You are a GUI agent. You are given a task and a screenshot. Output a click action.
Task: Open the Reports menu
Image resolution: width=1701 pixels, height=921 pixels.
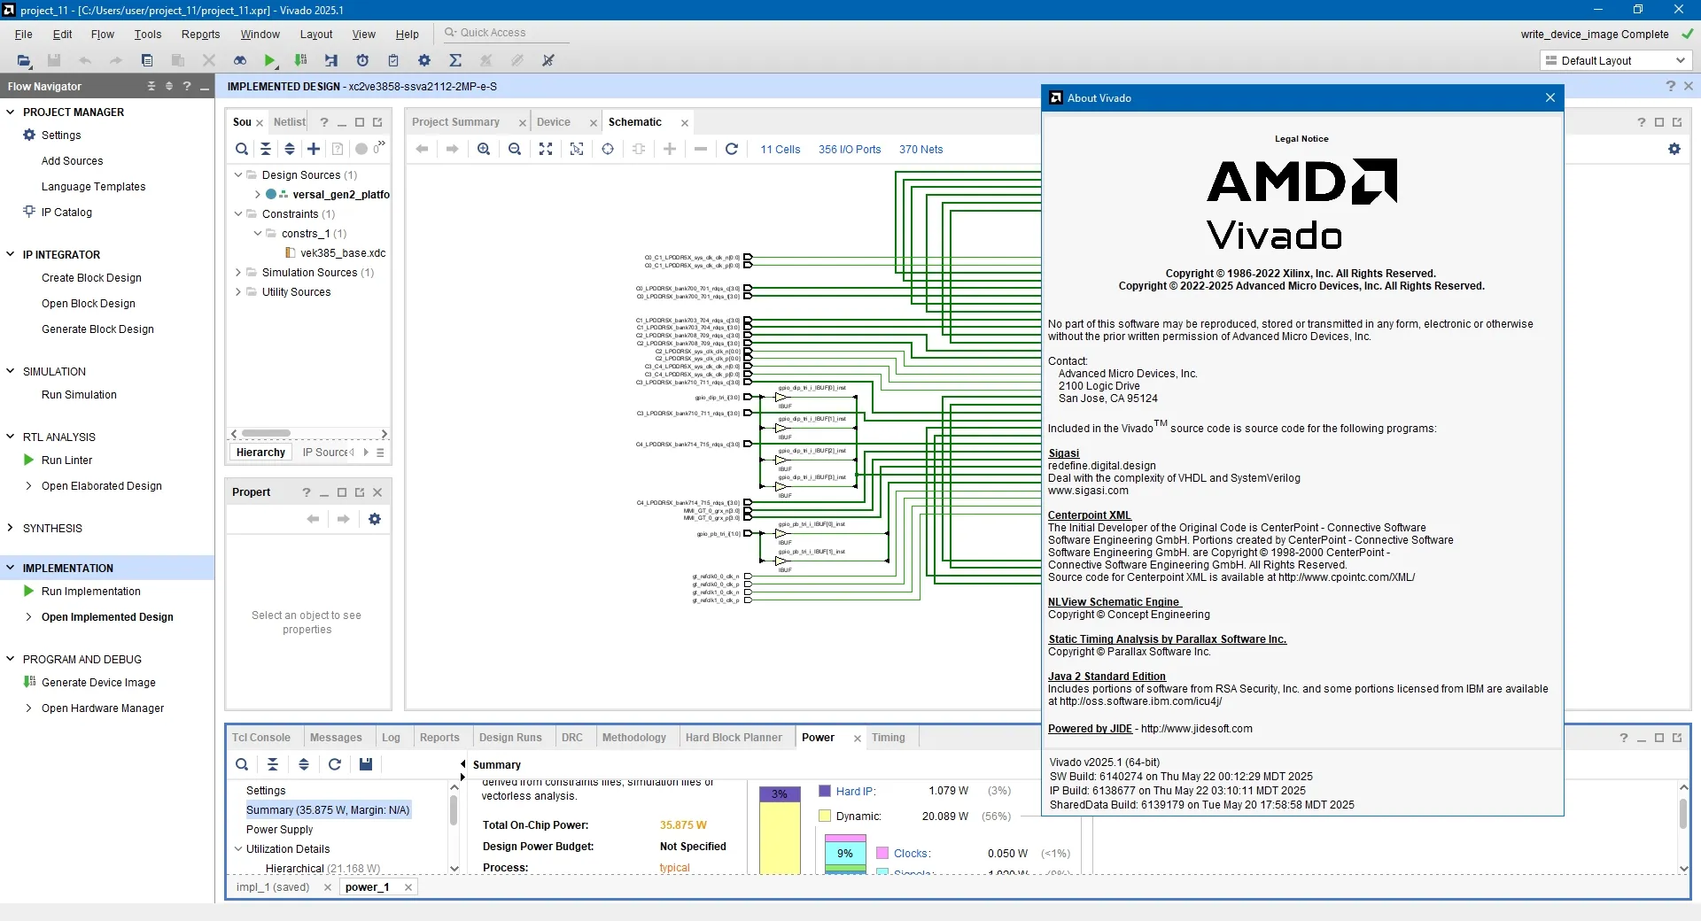point(200,34)
